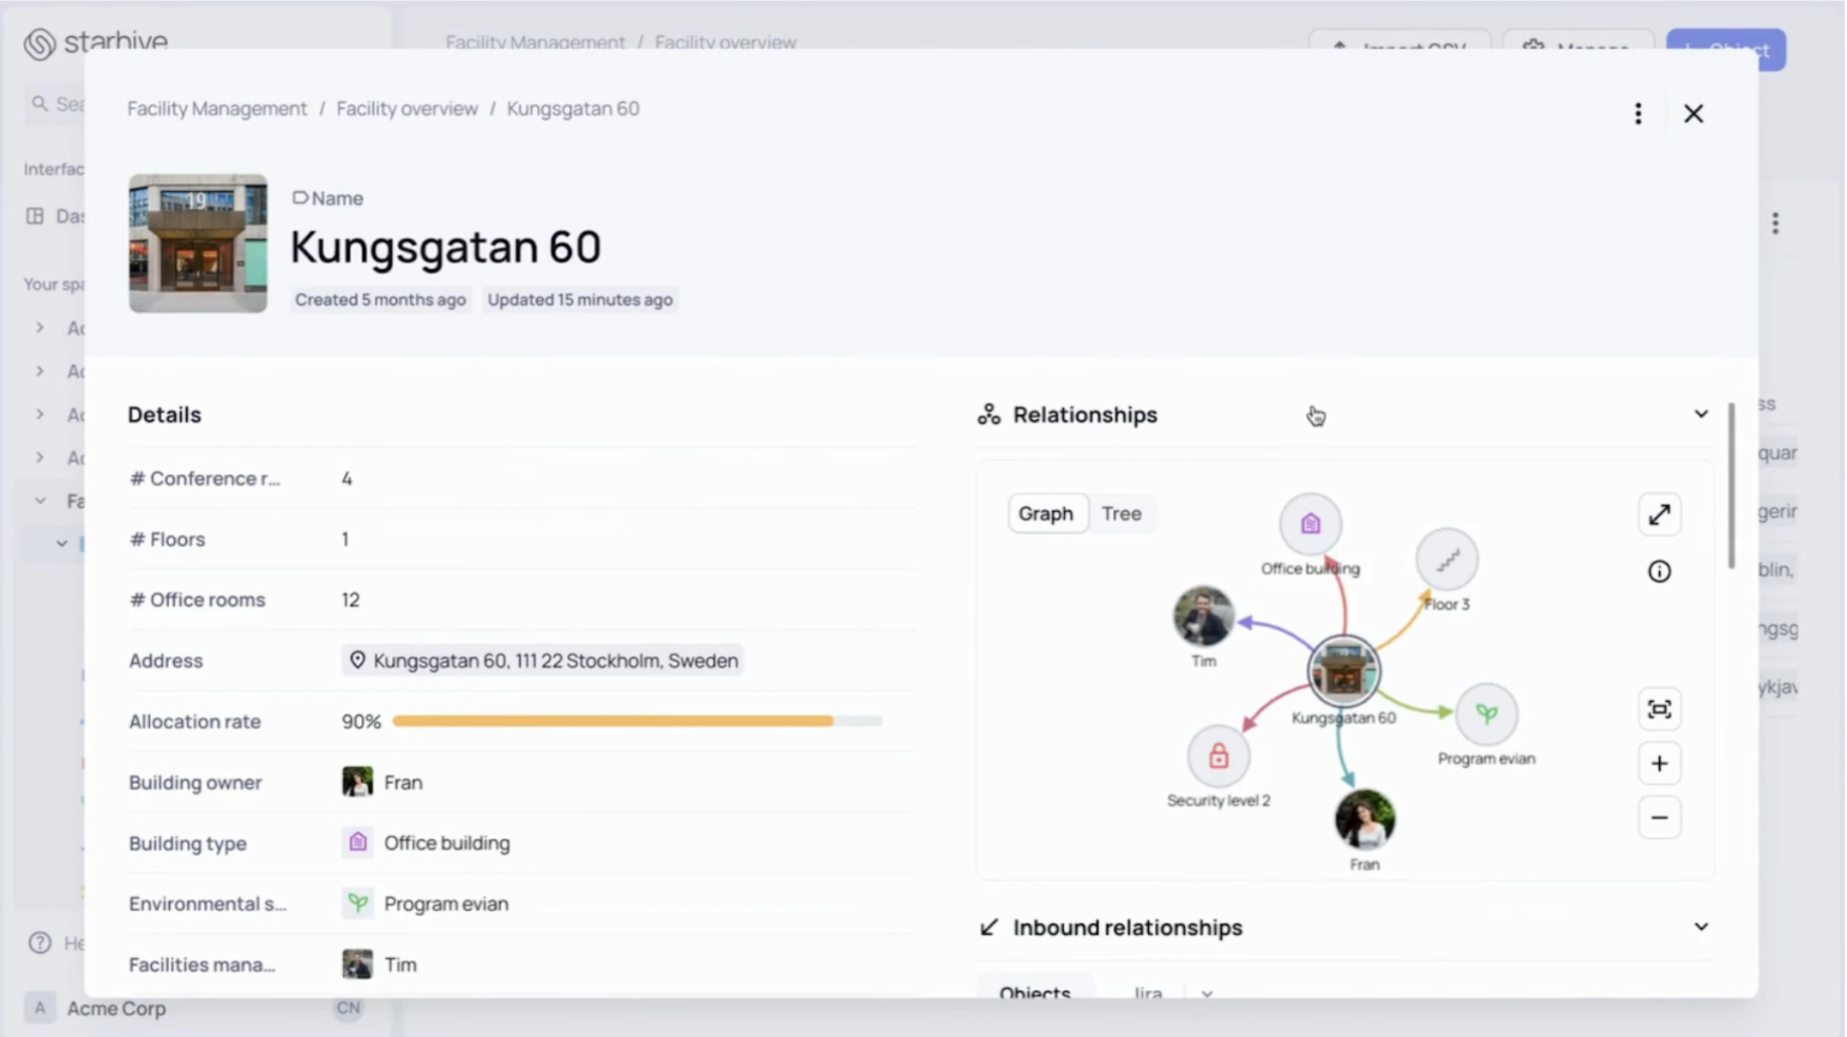Fit the graph to view
Image resolution: width=1847 pixels, height=1037 pixels.
pyautogui.click(x=1658, y=710)
